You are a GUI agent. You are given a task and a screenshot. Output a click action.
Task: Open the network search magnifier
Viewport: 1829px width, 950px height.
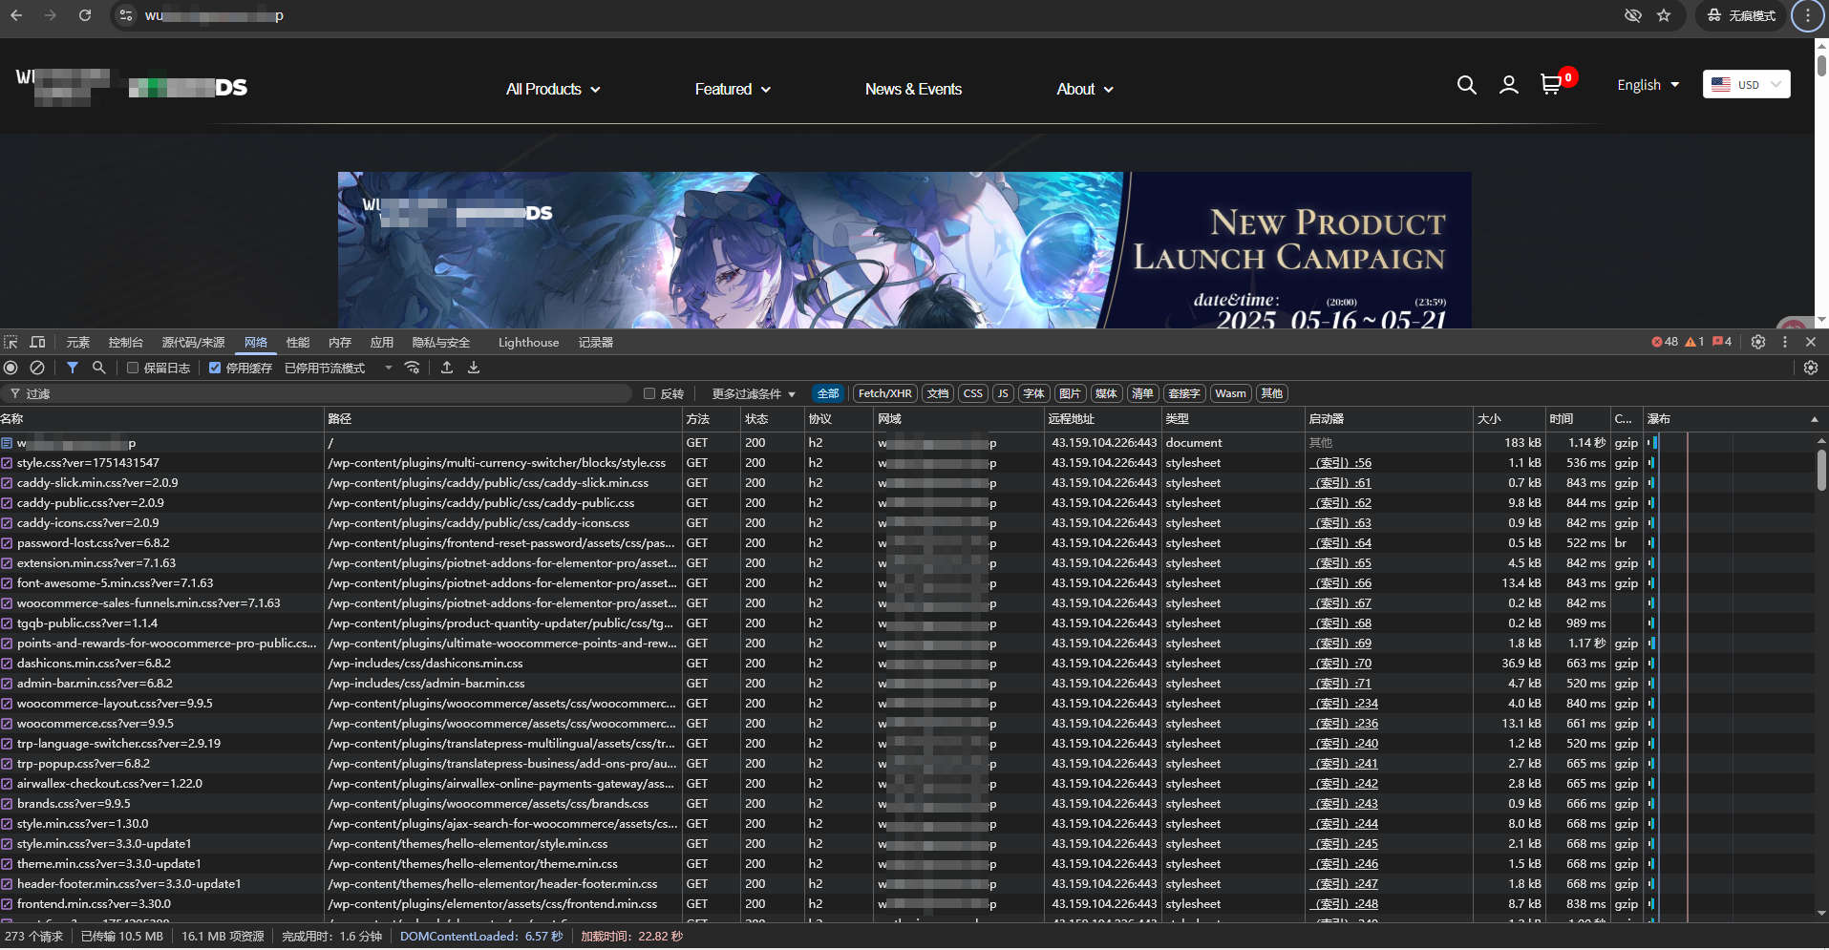click(x=98, y=368)
